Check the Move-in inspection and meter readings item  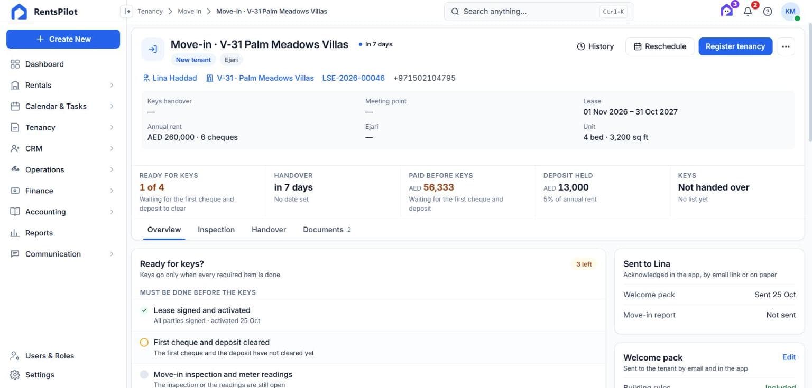(x=144, y=374)
